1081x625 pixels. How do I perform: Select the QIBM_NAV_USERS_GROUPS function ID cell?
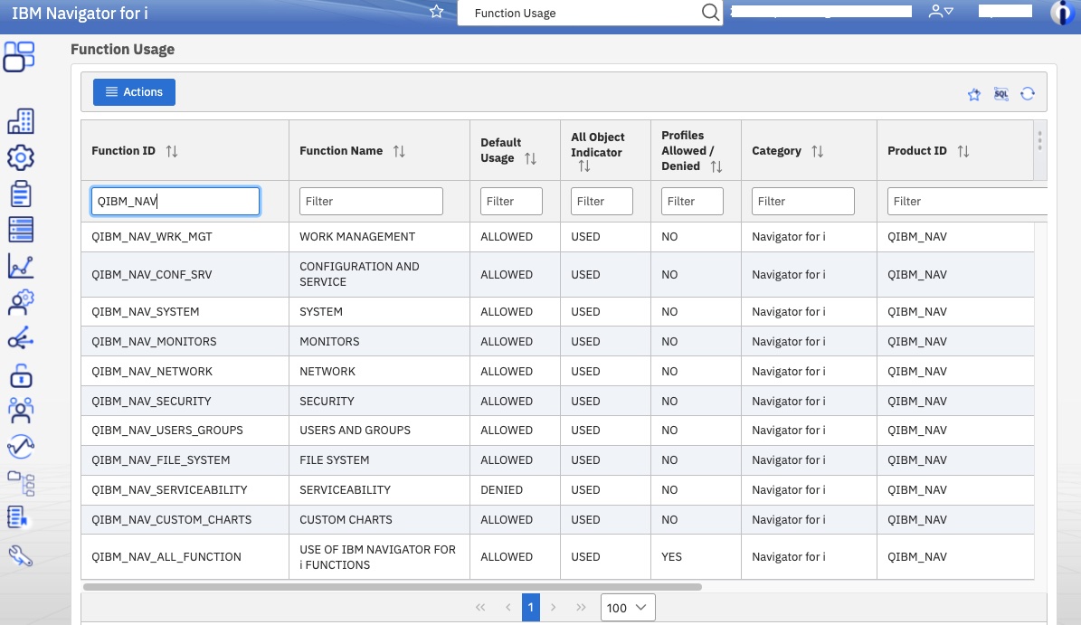(185, 431)
